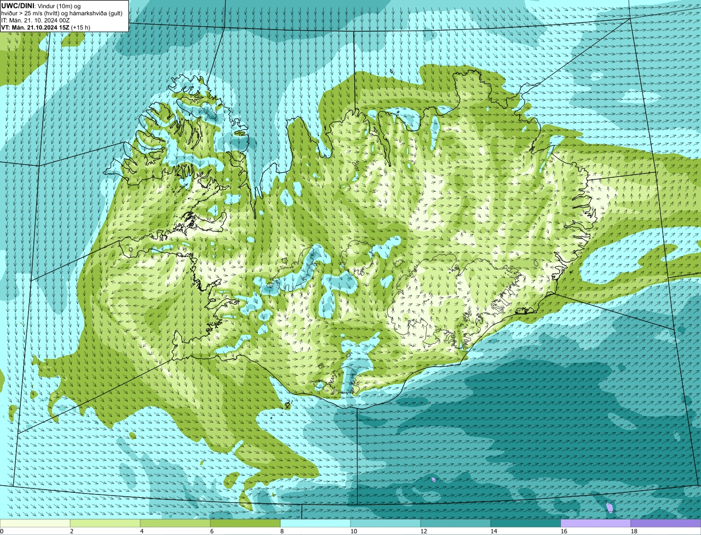Pick the above-18 m/s purple legend swatch
This screenshot has height=535, width=701.
[666, 523]
